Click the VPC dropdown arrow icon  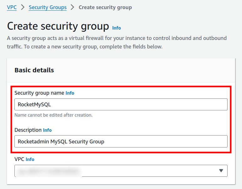click(221, 171)
